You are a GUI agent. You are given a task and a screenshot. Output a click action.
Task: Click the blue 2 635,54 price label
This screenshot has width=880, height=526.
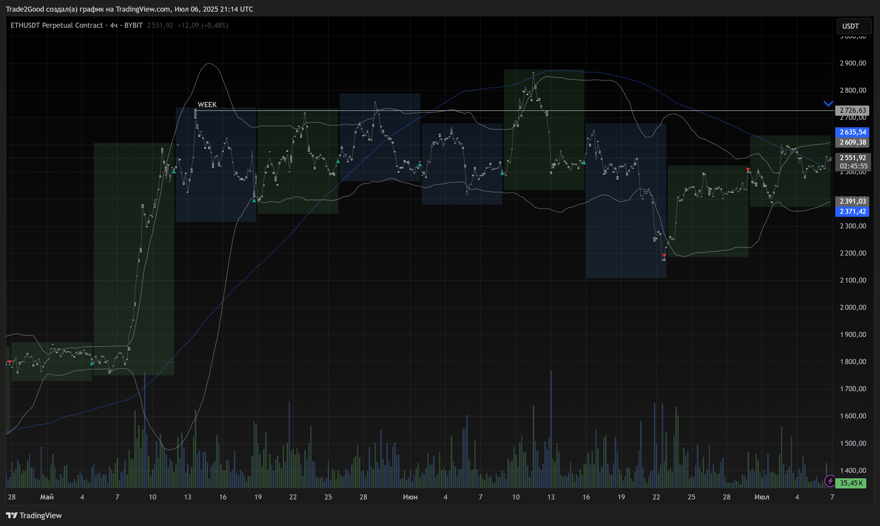click(x=852, y=132)
